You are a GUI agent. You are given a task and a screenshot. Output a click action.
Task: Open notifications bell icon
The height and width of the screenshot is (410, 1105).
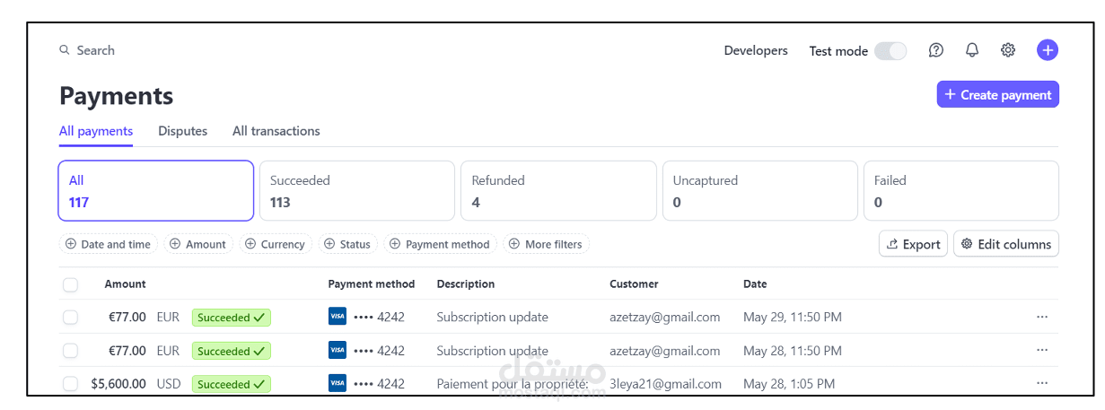(972, 50)
